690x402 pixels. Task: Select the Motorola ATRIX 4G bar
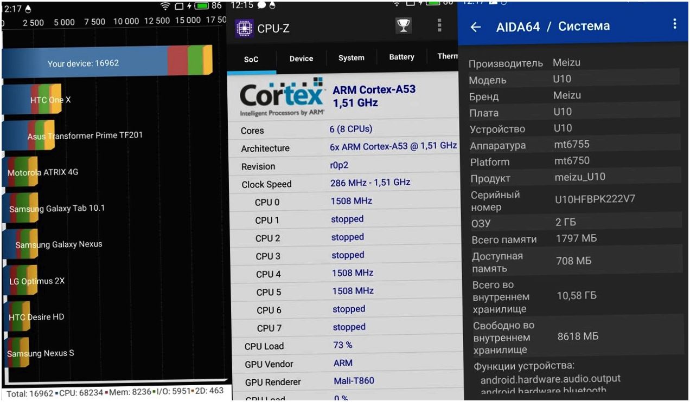point(20,172)
